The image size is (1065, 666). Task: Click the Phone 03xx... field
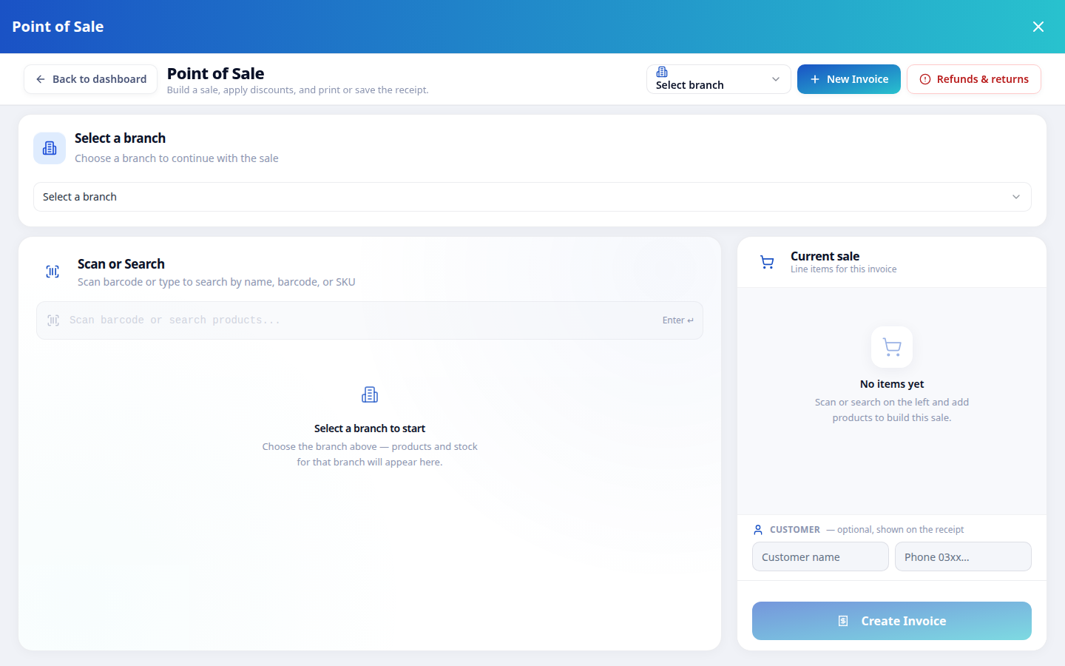(963, 556)
